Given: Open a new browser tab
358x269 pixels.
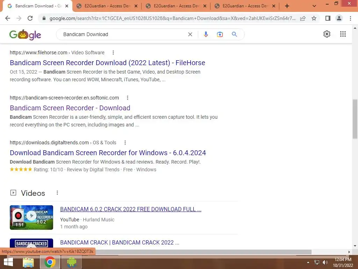Looking at the screenshot, I should pyautogui.click(x=287, y=6).
